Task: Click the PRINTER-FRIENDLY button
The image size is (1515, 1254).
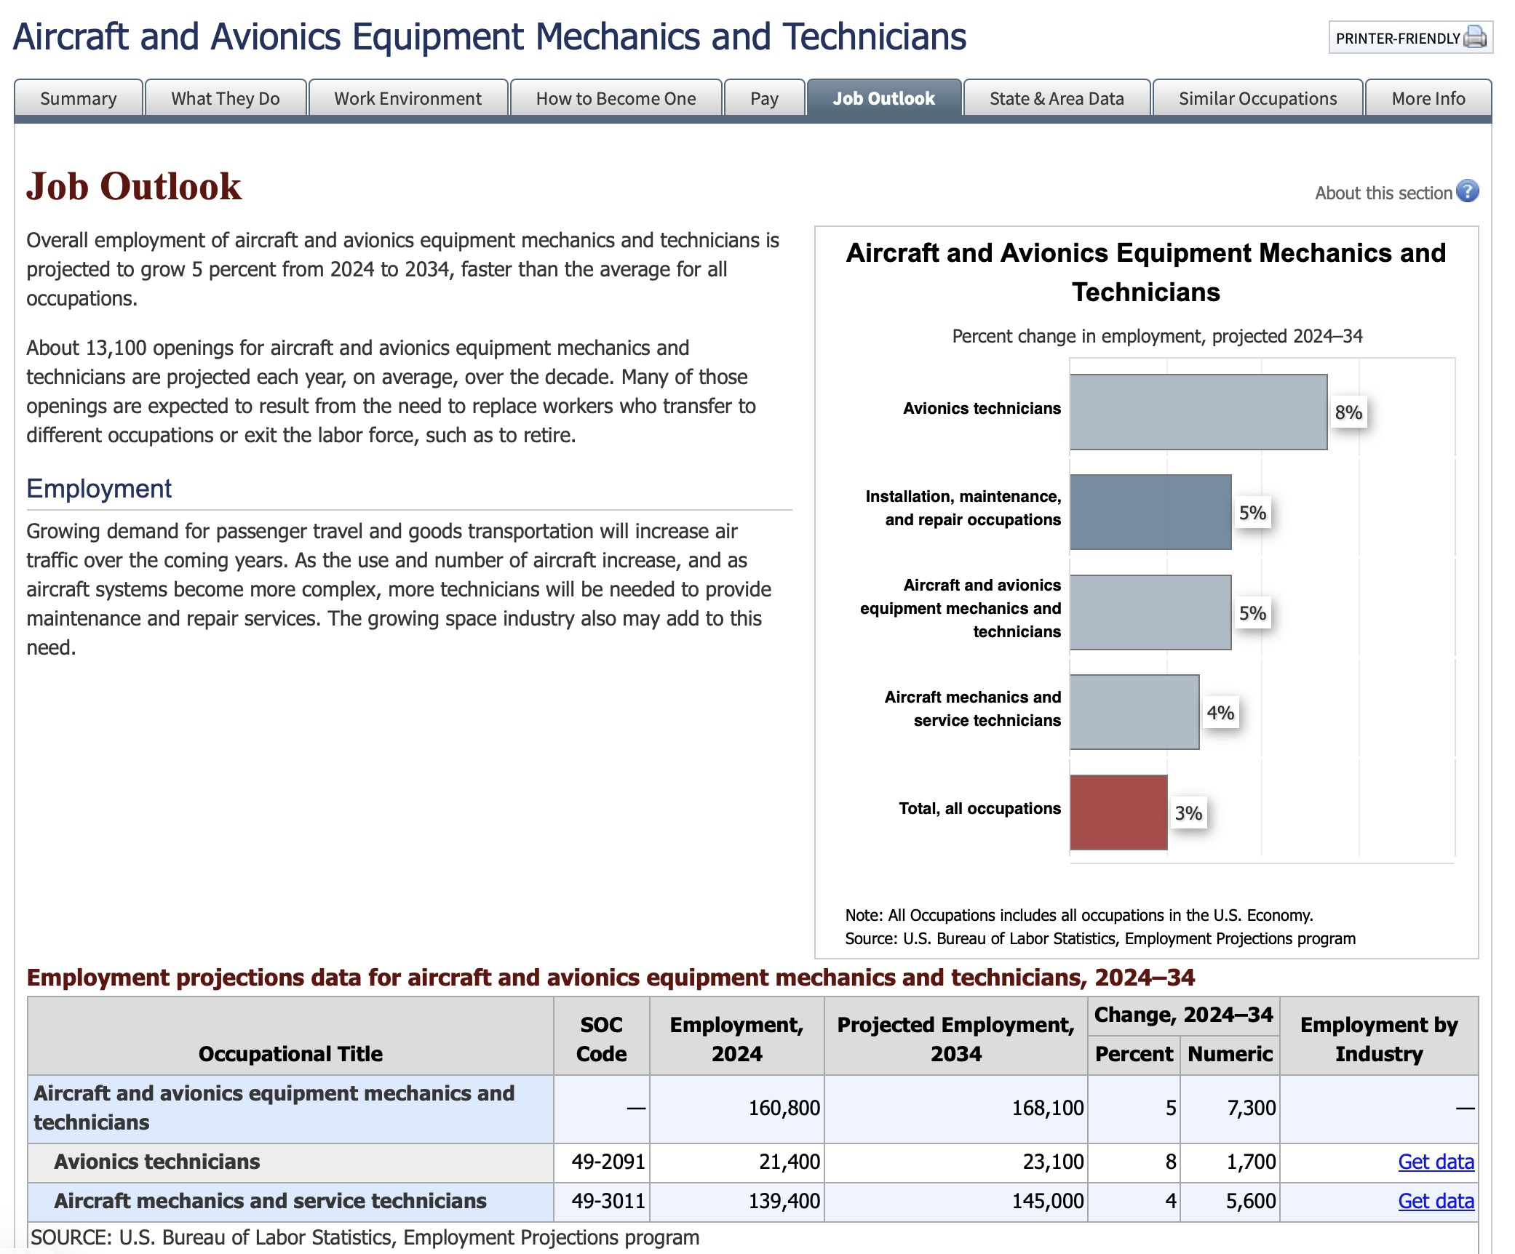Action: 1399,38
